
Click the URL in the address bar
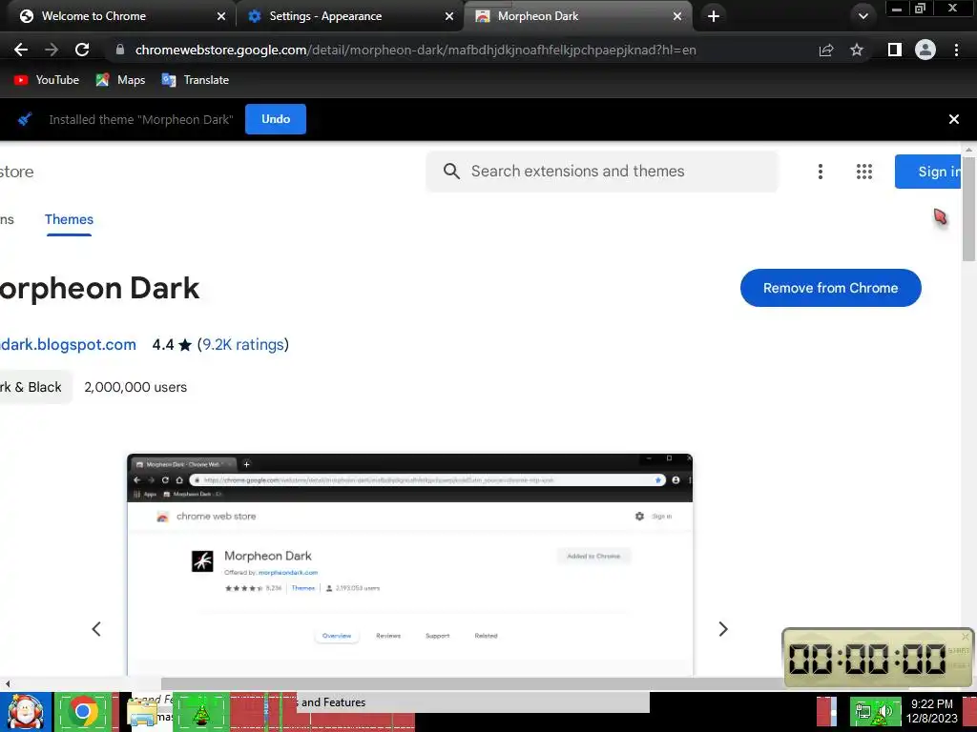416,50
